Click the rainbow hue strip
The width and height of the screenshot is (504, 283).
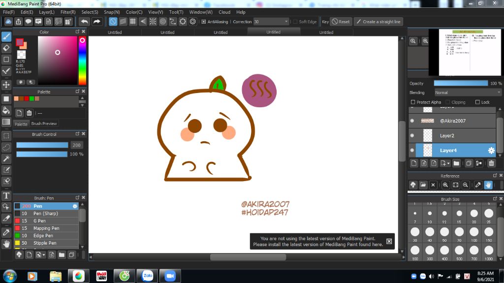pos(82,61)
